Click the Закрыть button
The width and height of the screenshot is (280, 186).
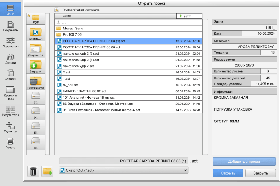coord(260,173)
